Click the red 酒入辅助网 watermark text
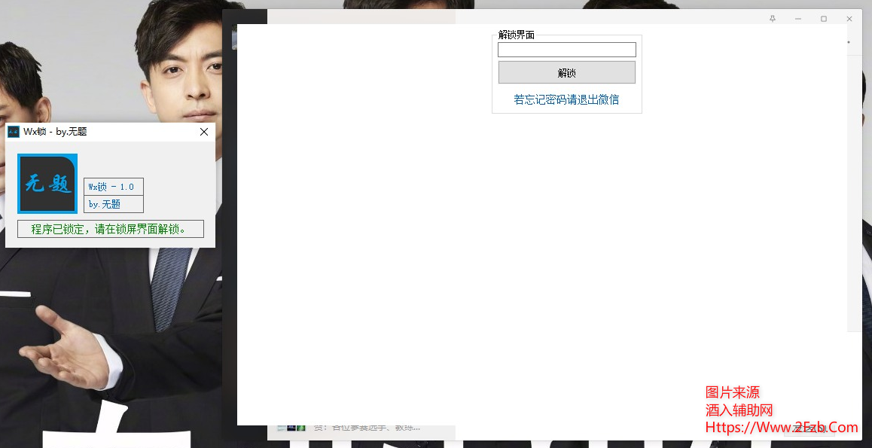Screen dimensions: 872x448 click(739, 410)
